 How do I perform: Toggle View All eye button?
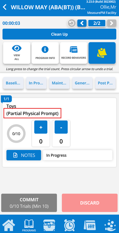[x=17, y=53]
